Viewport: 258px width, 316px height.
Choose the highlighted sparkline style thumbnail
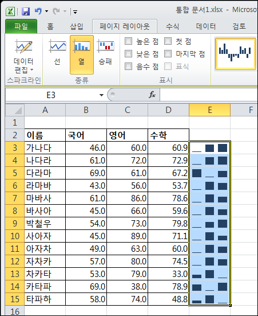click(x=235, y=53)
